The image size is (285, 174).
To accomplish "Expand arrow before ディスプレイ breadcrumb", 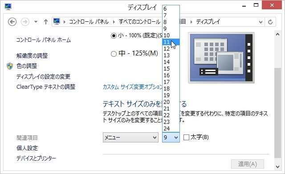I will [191, 22].
